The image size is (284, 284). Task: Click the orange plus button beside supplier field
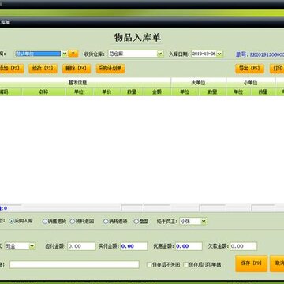[x=73, y=54]
